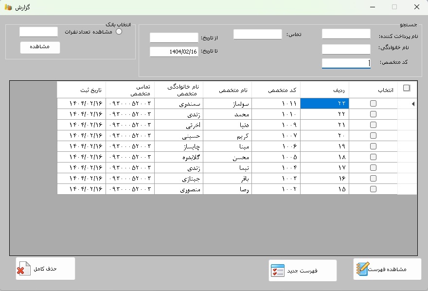Click the نام متخصص column header
This screenshot has height=291, width=428.
point(227,90)
